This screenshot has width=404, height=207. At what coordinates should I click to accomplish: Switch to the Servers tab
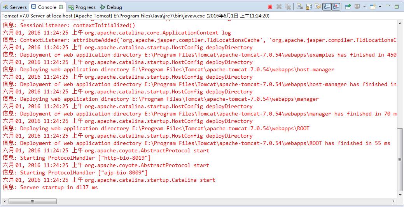[x=15, y=7]
